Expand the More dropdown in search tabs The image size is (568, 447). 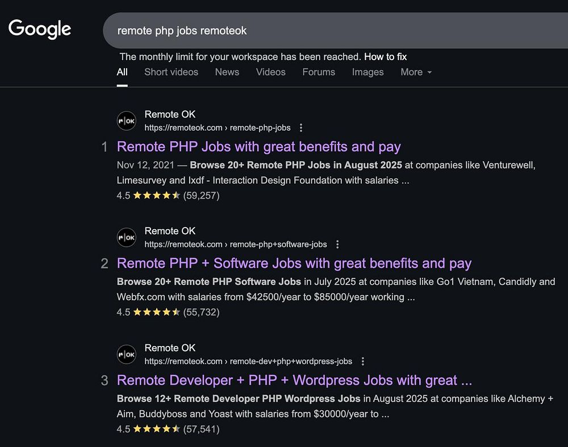[416, 72]
